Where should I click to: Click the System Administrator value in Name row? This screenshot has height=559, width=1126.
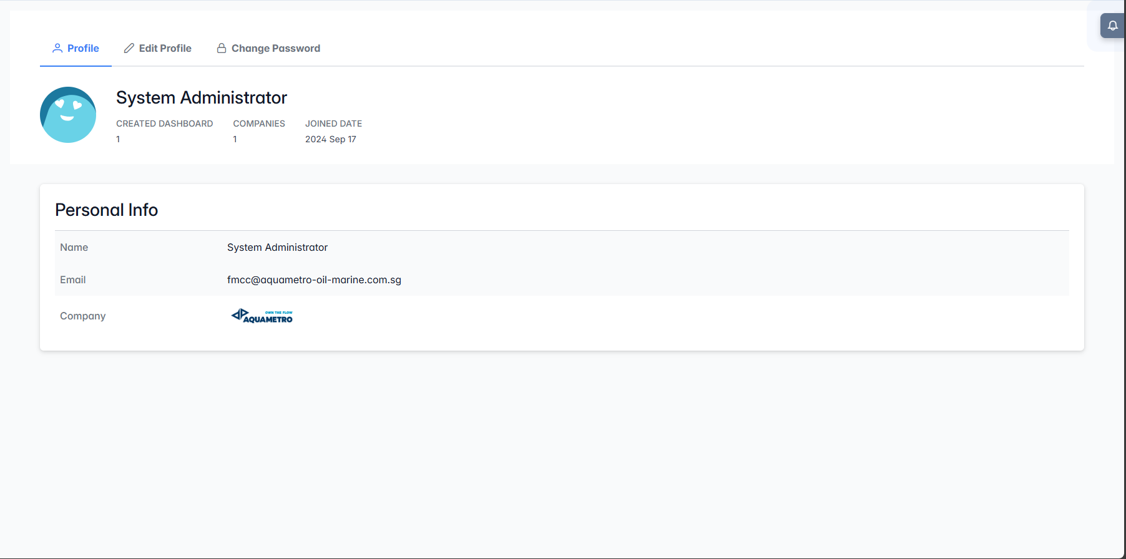(277, 248)
